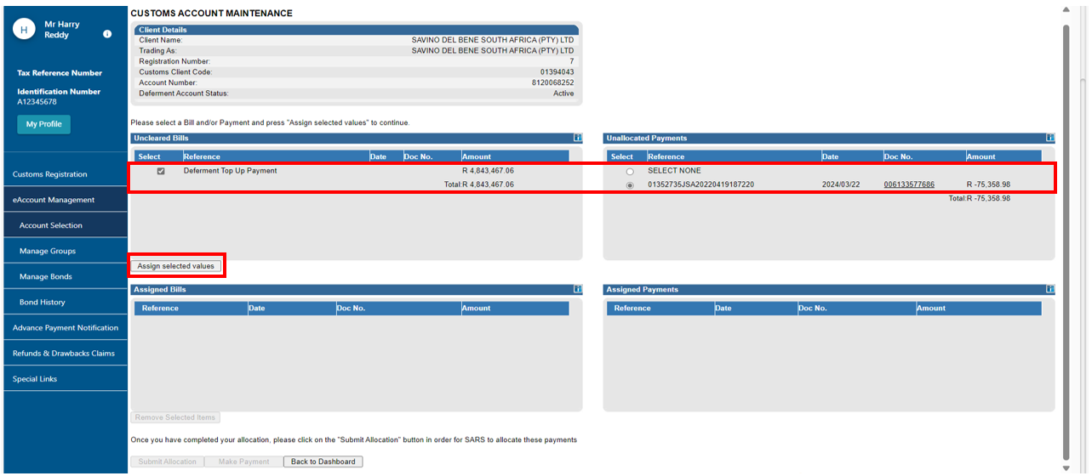This screenshot has height=476, width=1092.
Task: Click info icon on Assigned Payments panel
Action: pyautogui.click(x=1049, y=290)
